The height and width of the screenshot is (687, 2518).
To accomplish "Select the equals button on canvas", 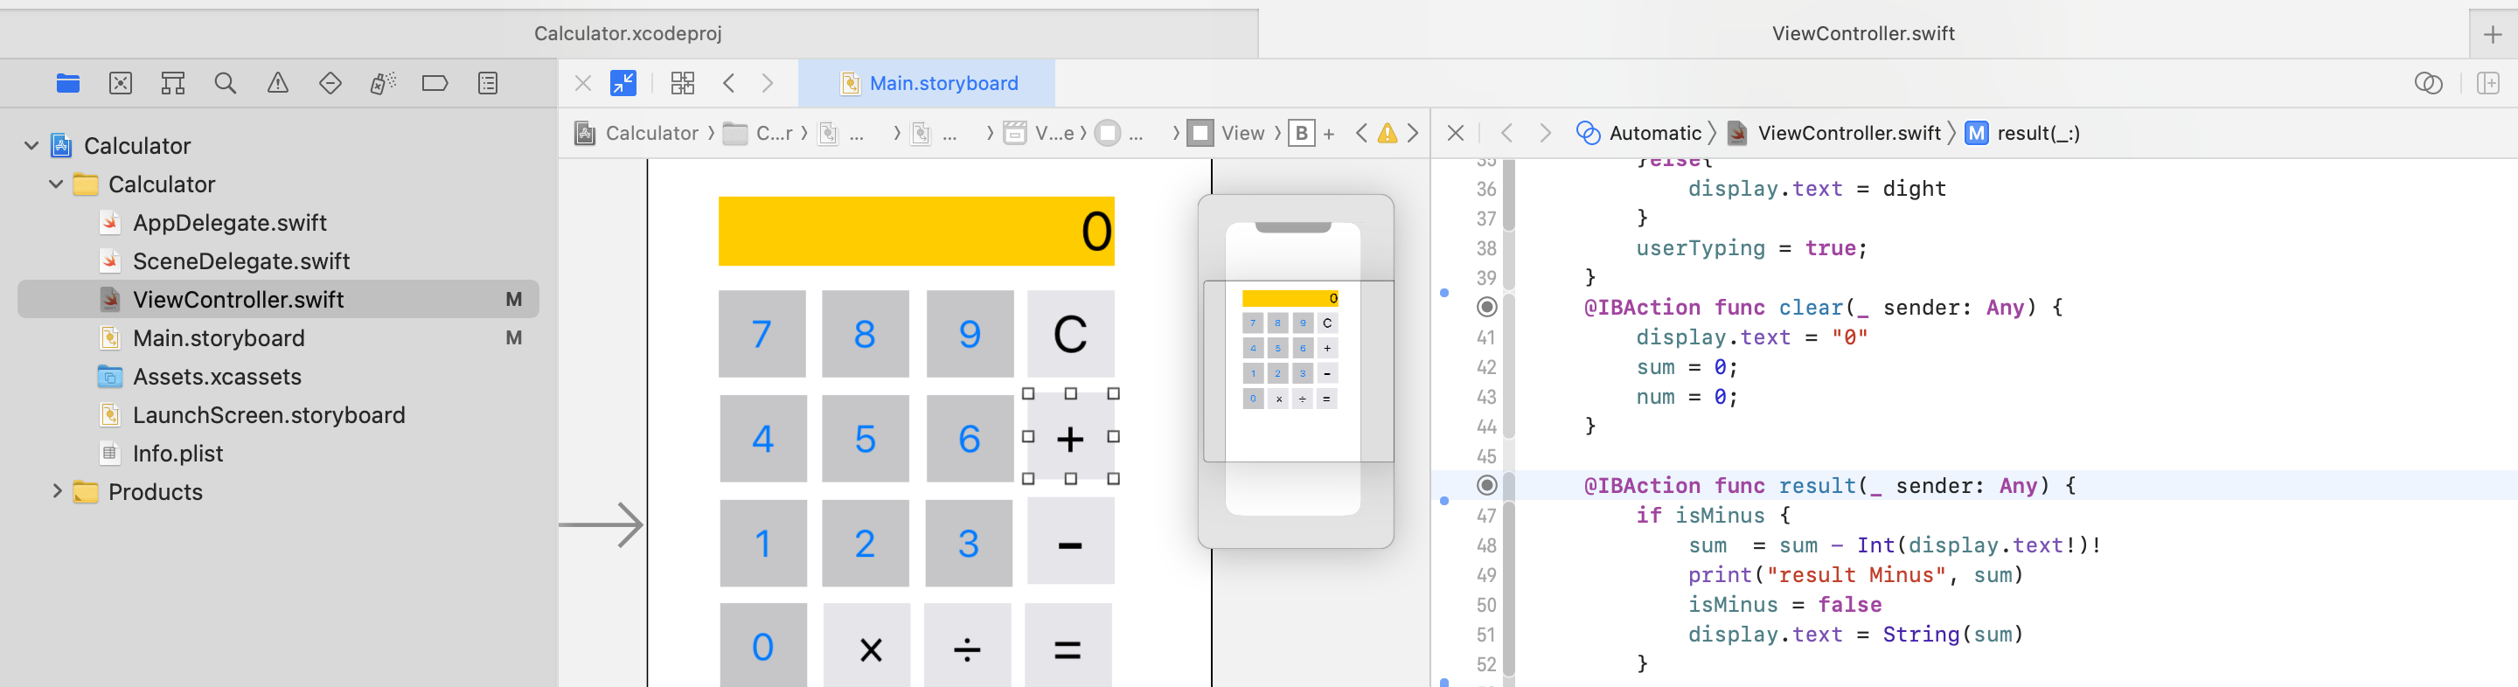I will 1068,647.
